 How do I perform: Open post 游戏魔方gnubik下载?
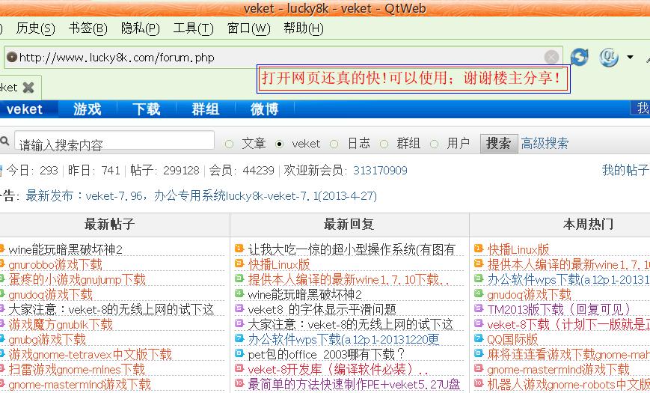tap(61, 325)
